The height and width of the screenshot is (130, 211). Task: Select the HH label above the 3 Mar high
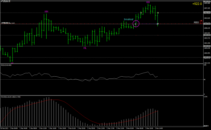148,2
